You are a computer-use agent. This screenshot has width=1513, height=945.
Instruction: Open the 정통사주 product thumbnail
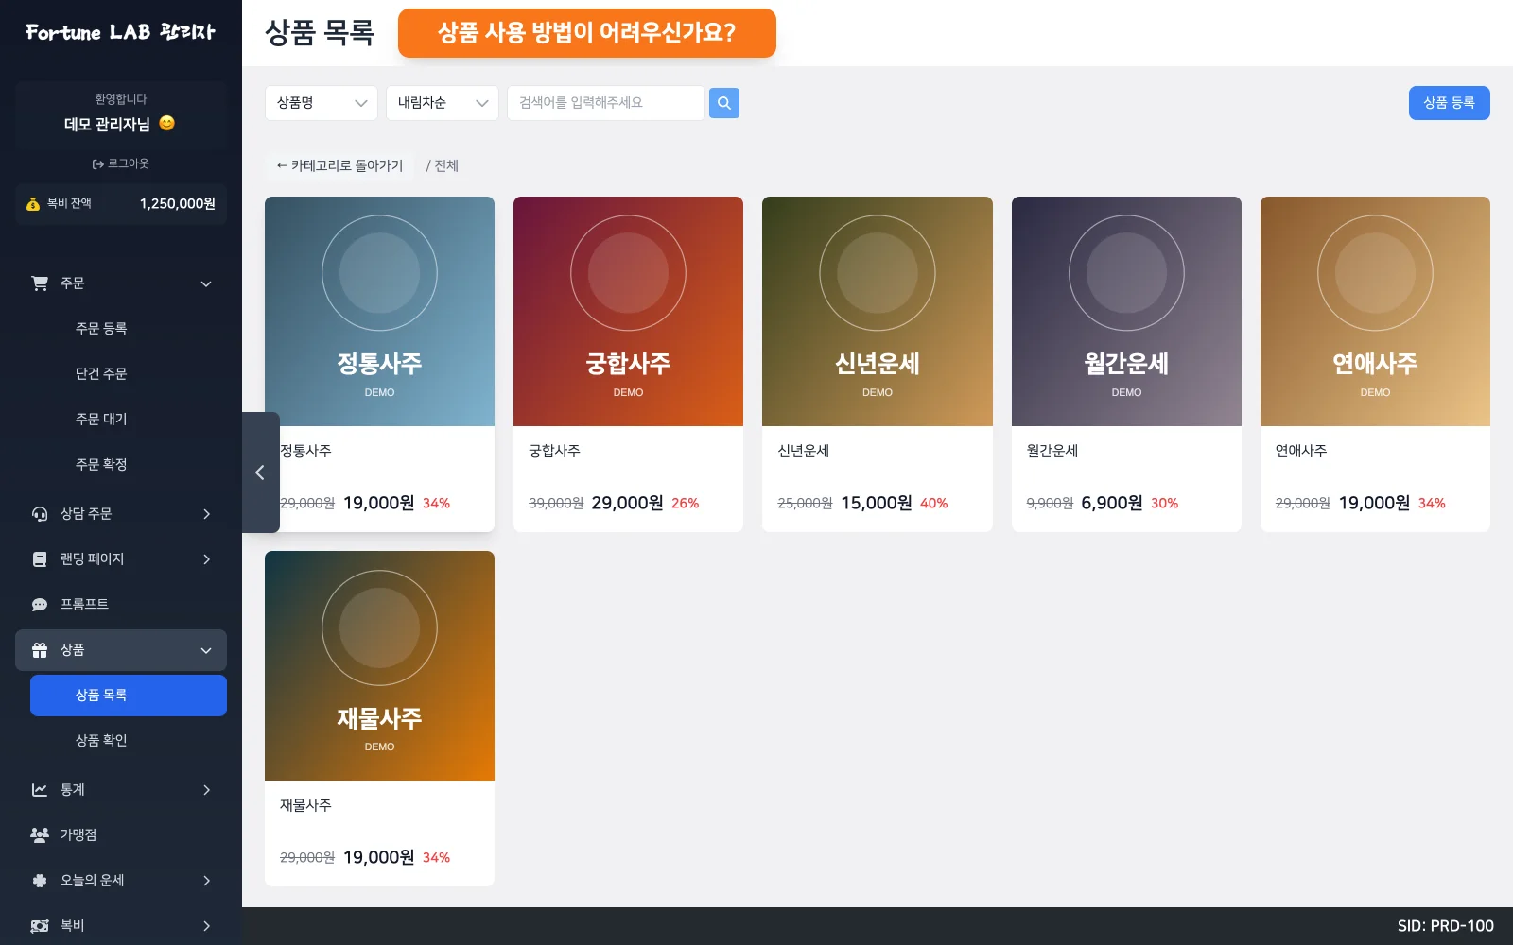click(x=379, y=311)
